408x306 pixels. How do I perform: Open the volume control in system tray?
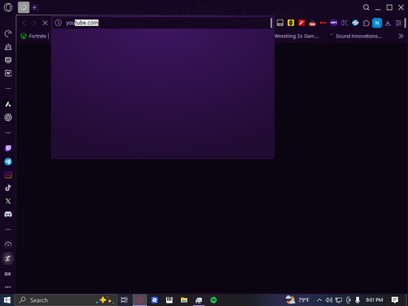pos(329,300)
